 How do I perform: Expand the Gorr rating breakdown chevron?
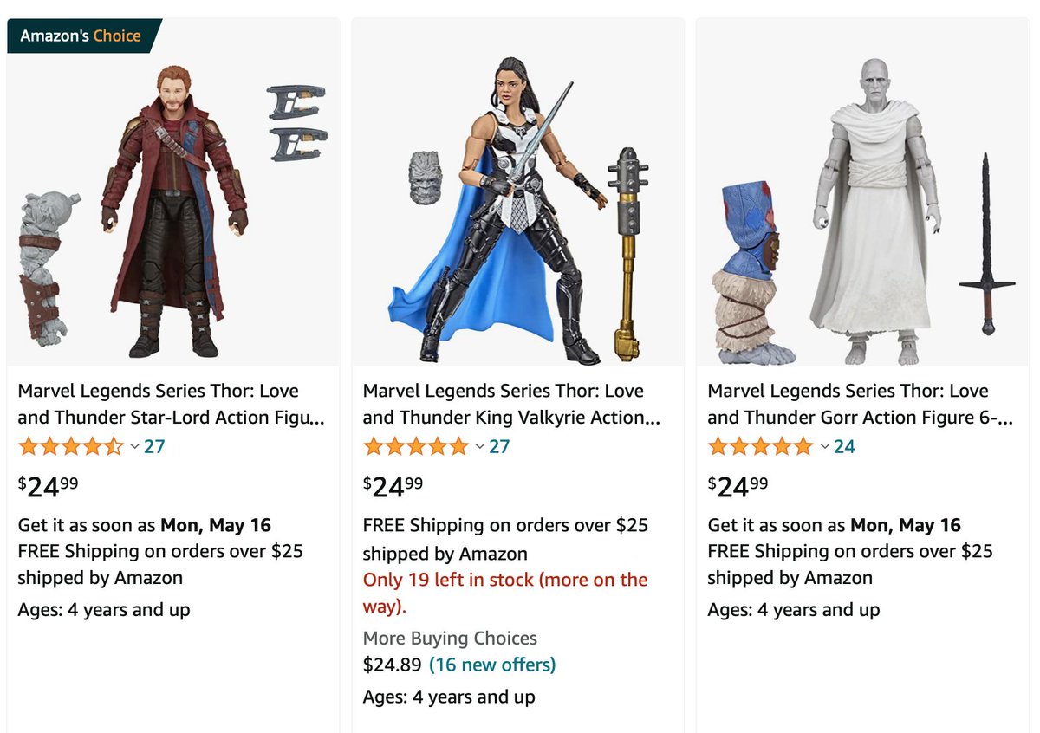[x=824, y=447]
